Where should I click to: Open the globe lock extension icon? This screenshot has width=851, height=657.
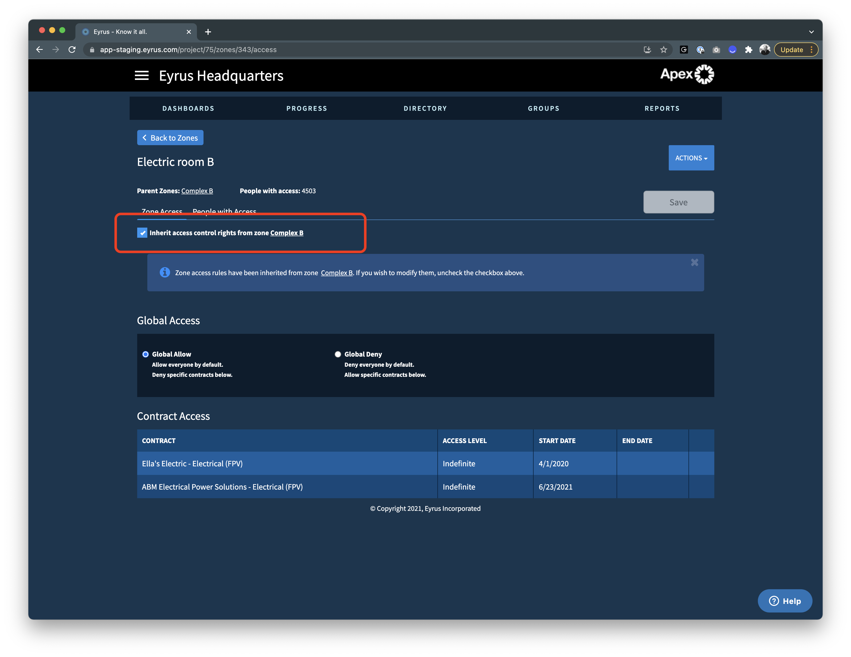[700, 49]
